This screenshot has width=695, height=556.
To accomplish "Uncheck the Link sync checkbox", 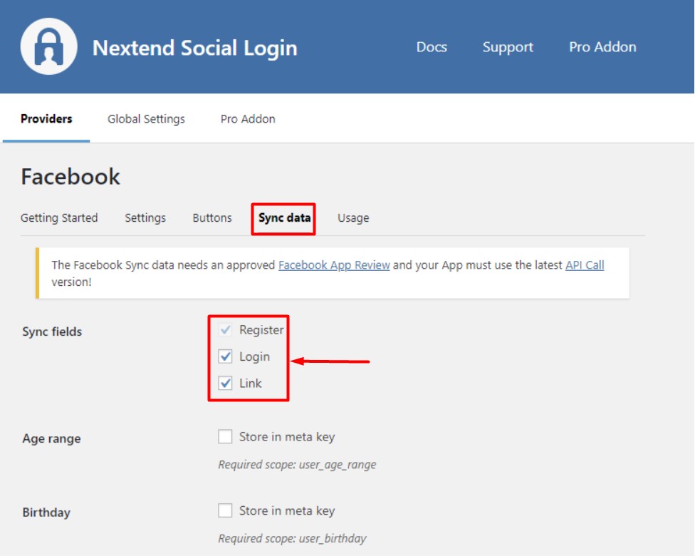I will pos(225,383).
